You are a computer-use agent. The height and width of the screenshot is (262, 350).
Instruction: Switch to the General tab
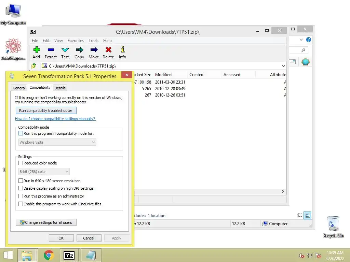19,88
